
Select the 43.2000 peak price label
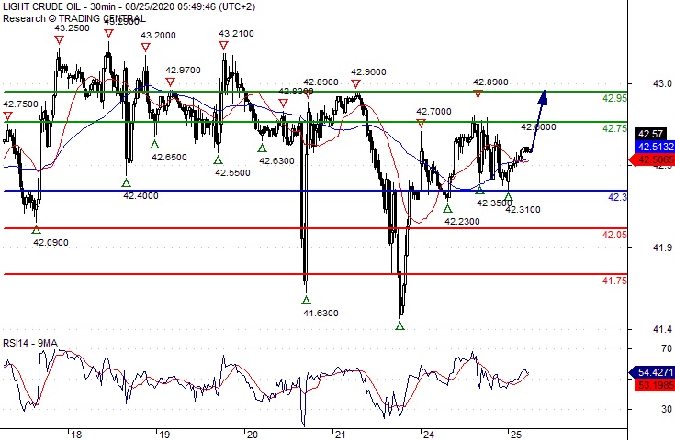pyautogui.click(x=158, y=36)
